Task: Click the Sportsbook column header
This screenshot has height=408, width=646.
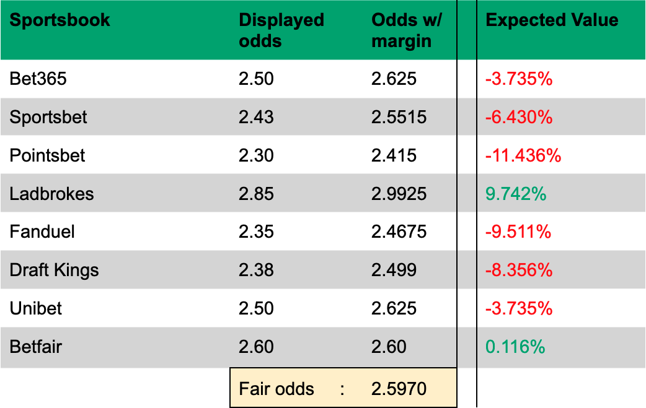Action: (x=60, y=20)
